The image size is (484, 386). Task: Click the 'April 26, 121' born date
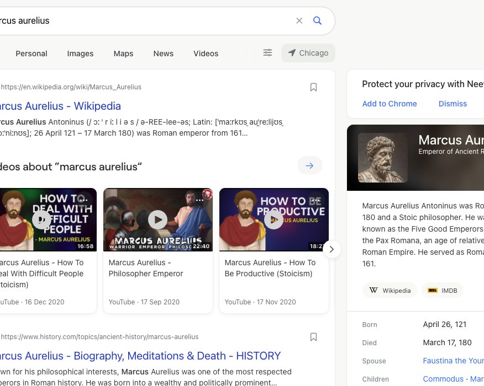444,324
